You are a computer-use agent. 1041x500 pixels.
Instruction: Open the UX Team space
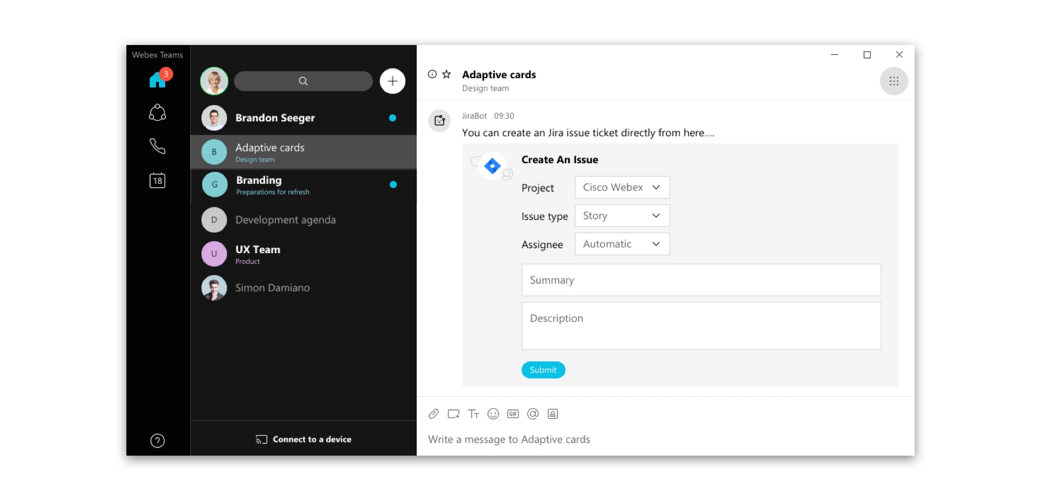pyautogui.click(x=303, y=254)
